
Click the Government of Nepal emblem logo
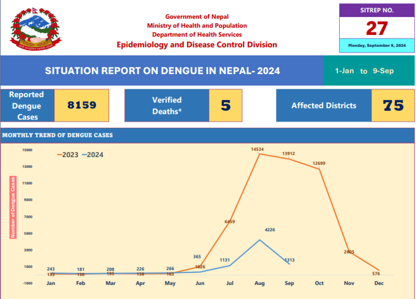pyautogui.click(x=36, y=29)
